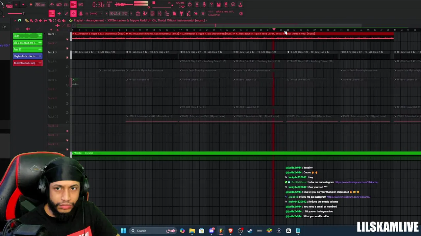Open the Browser panel icon in toolbar
Image resolution: width=421 pixels, height=236 pixels.
click(167, 13)
